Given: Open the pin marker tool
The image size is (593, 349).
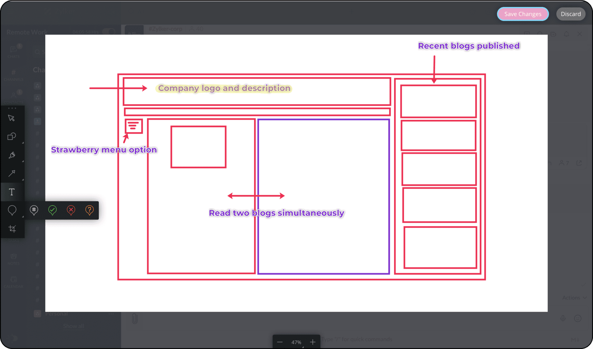Looking at the screenshot, I should (x=11, y=210).
